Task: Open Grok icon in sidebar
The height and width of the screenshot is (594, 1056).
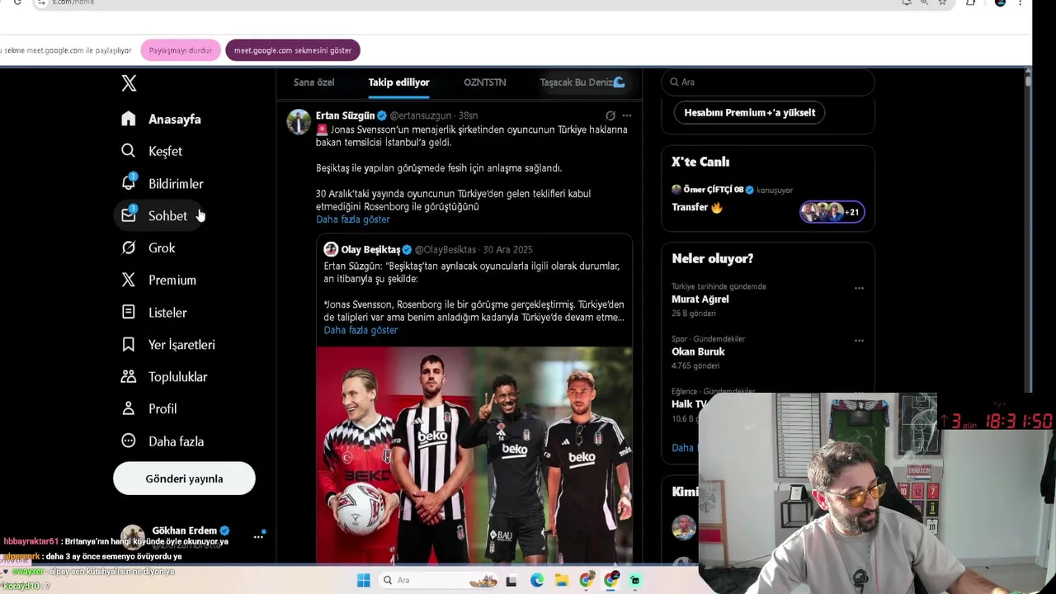Action: 128,247
